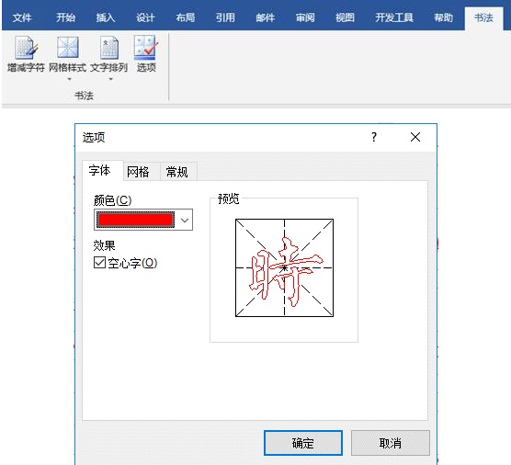The width and height of the screenshot is (511, 465).
Task: Click the 预览 character preview image
Action: pos(285,267)
